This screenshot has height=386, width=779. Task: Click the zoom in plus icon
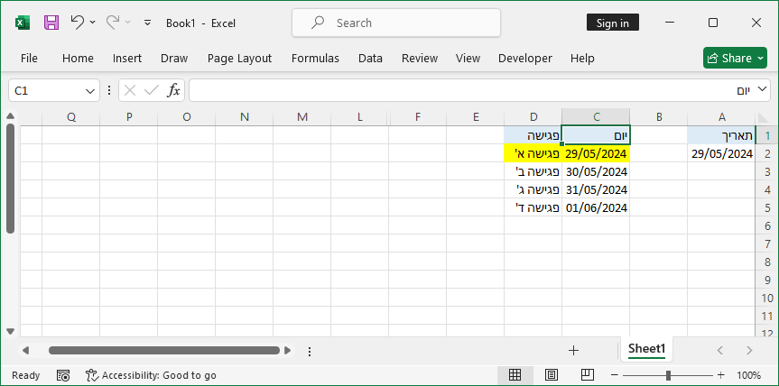point(720,375)
